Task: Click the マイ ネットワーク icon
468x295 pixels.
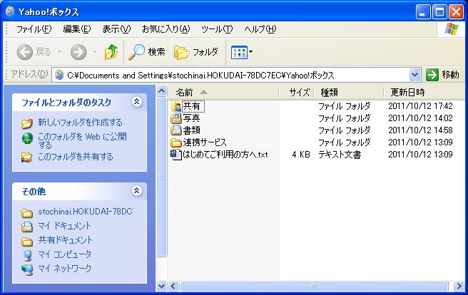Action: (27, 269)
